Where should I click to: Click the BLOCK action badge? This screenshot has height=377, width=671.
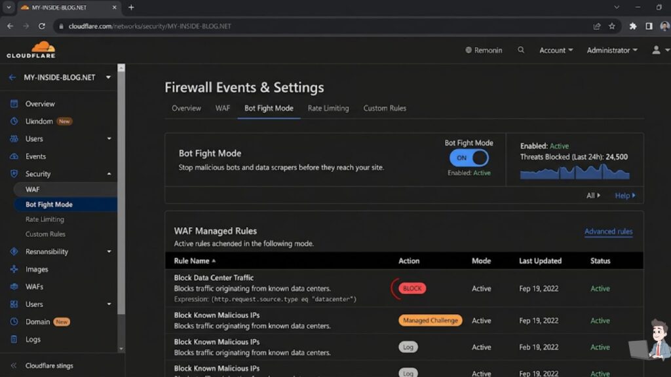[412, 288]
